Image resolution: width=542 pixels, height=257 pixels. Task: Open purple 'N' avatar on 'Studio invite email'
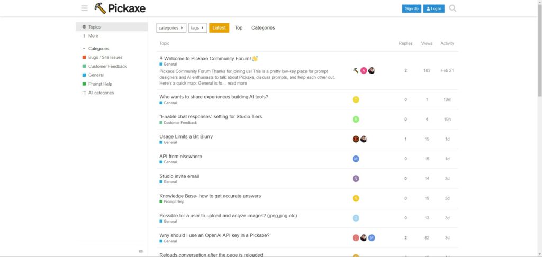click(356, 179)
